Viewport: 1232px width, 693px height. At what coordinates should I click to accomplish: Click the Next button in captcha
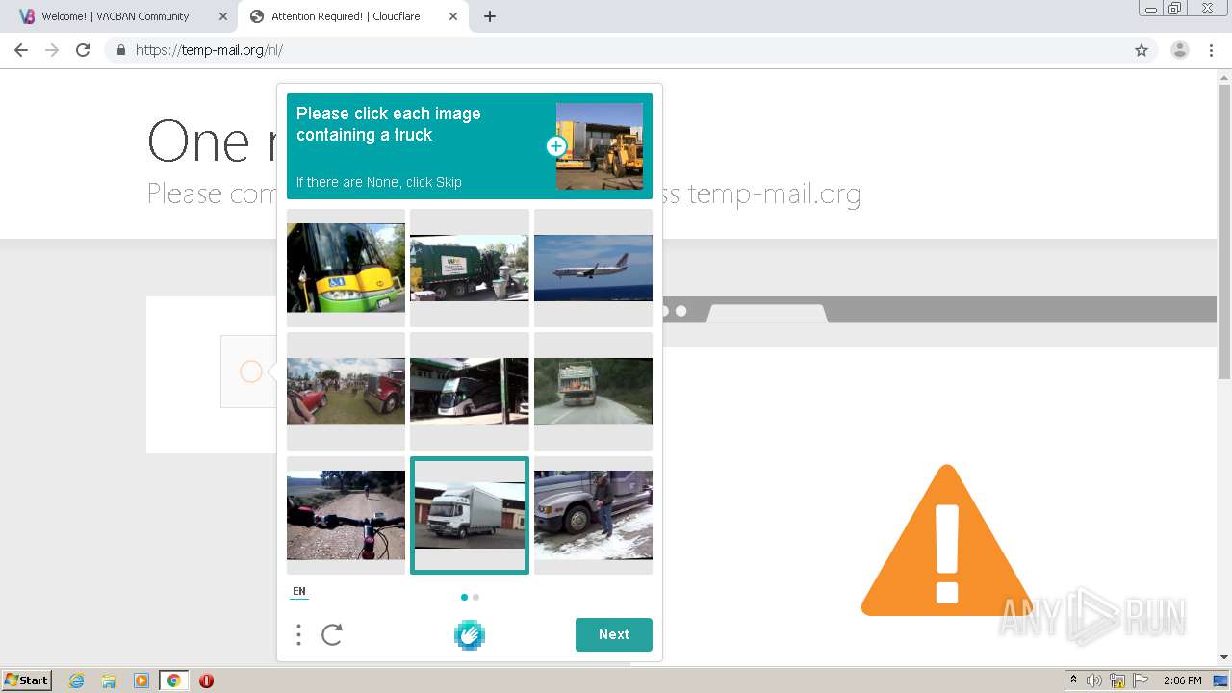pos(614,634)
